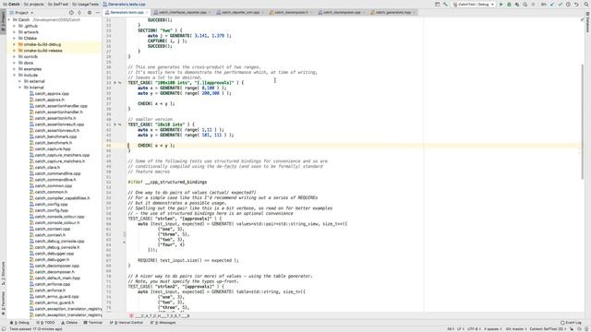The image size is (591, 332).
Task: Click the green Commit checkmark icon
Action: (561, 4)
